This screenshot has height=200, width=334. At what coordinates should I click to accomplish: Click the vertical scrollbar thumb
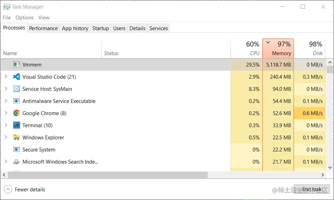[x=330, y=70]
